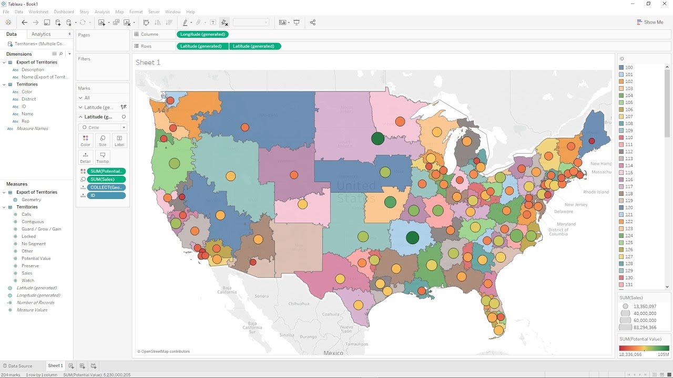Open the Size card in Marks

tap(103, 141)
